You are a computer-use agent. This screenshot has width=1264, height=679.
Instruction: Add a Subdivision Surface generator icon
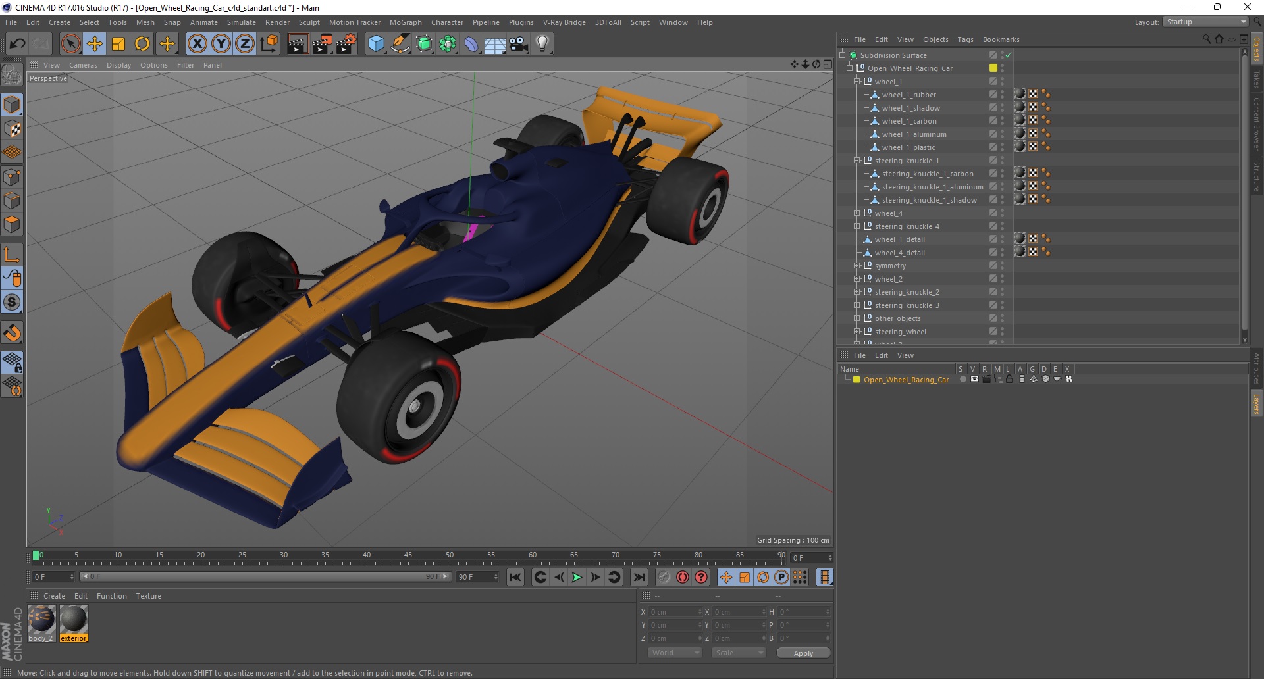[x=425, y=44]
